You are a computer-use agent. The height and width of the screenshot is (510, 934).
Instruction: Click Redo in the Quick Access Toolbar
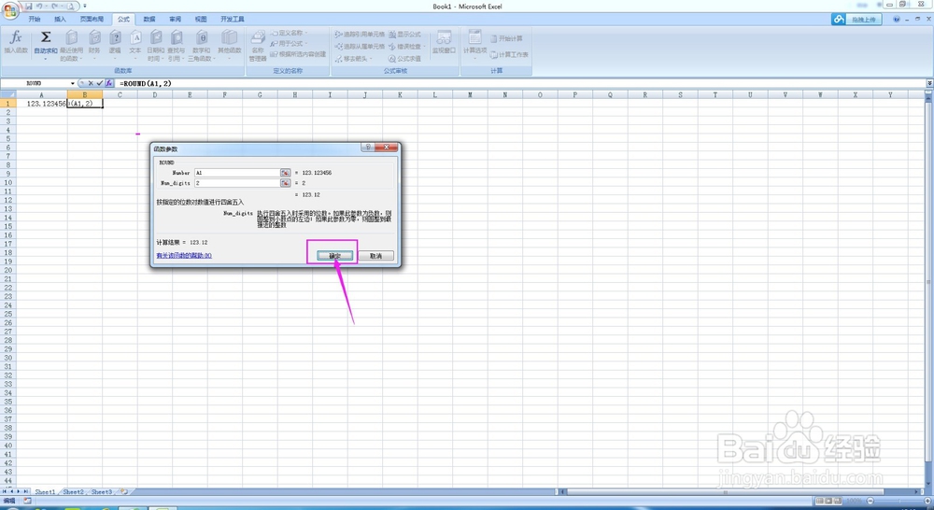pyautogui.click(x=53, y=6)
